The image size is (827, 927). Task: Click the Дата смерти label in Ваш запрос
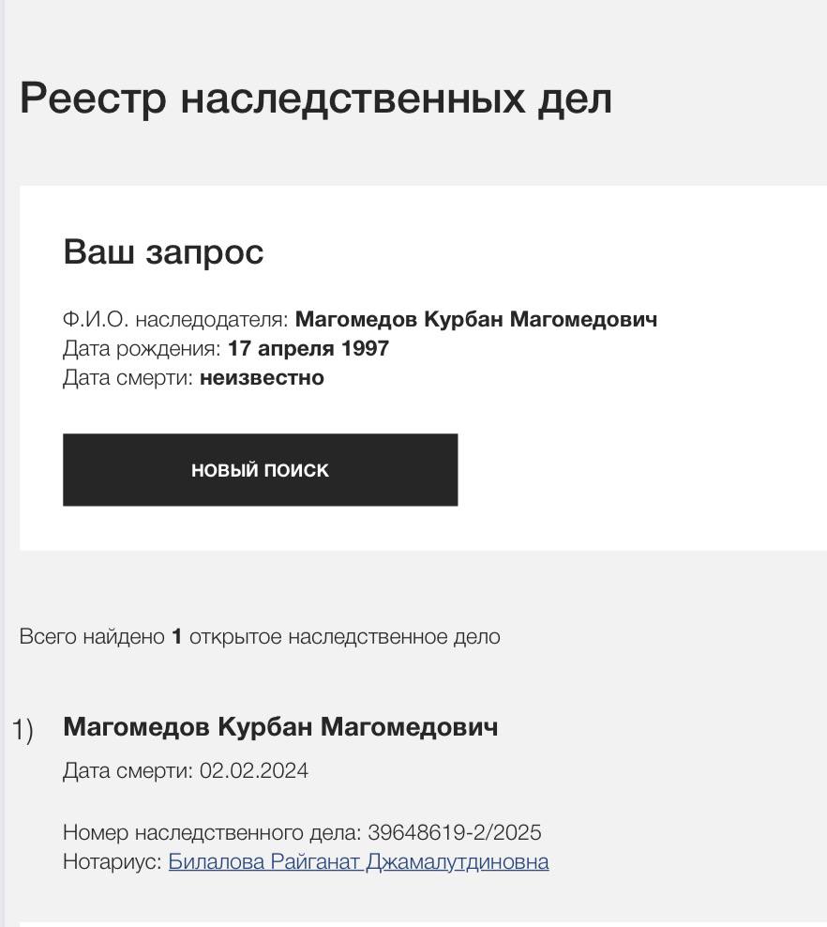click(128, 378)
